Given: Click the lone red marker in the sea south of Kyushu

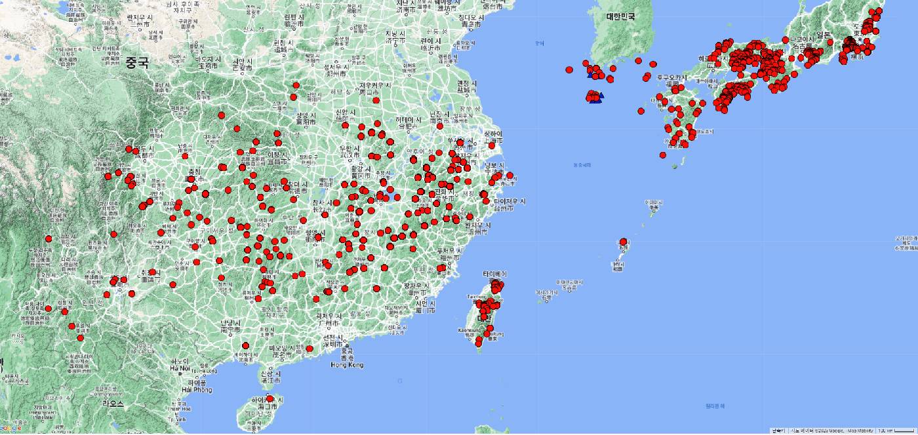Looking at the screenshot, I should [x=663, y=155].
